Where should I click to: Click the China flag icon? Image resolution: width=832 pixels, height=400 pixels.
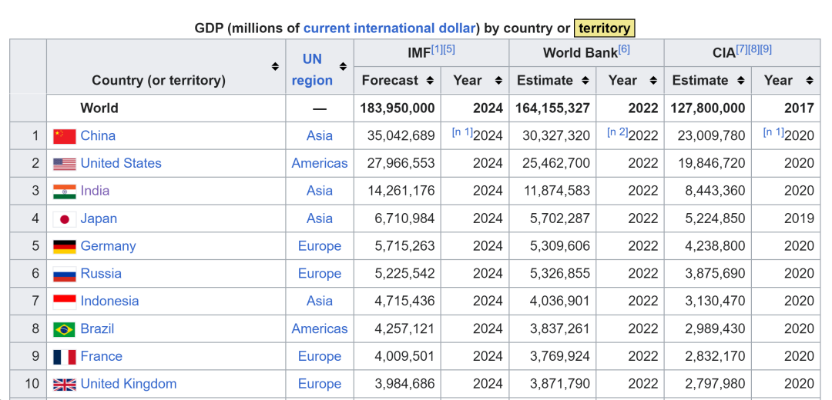click(65, 136)
